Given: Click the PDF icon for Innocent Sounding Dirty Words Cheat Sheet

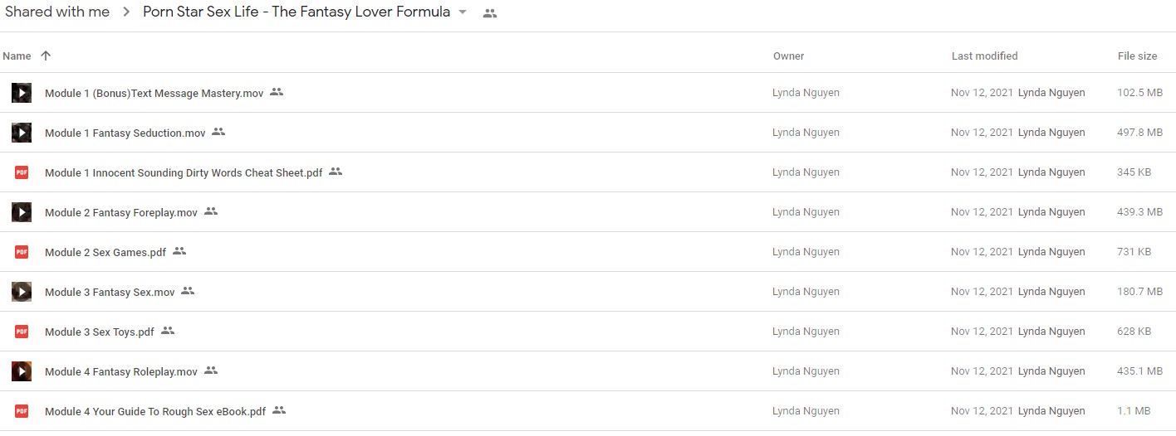Looking at the screenshot, I should point(22,172).
